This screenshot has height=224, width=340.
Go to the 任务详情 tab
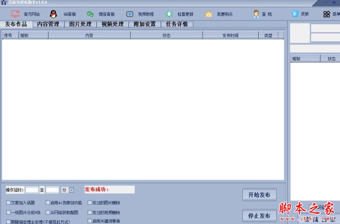point(177,24)
